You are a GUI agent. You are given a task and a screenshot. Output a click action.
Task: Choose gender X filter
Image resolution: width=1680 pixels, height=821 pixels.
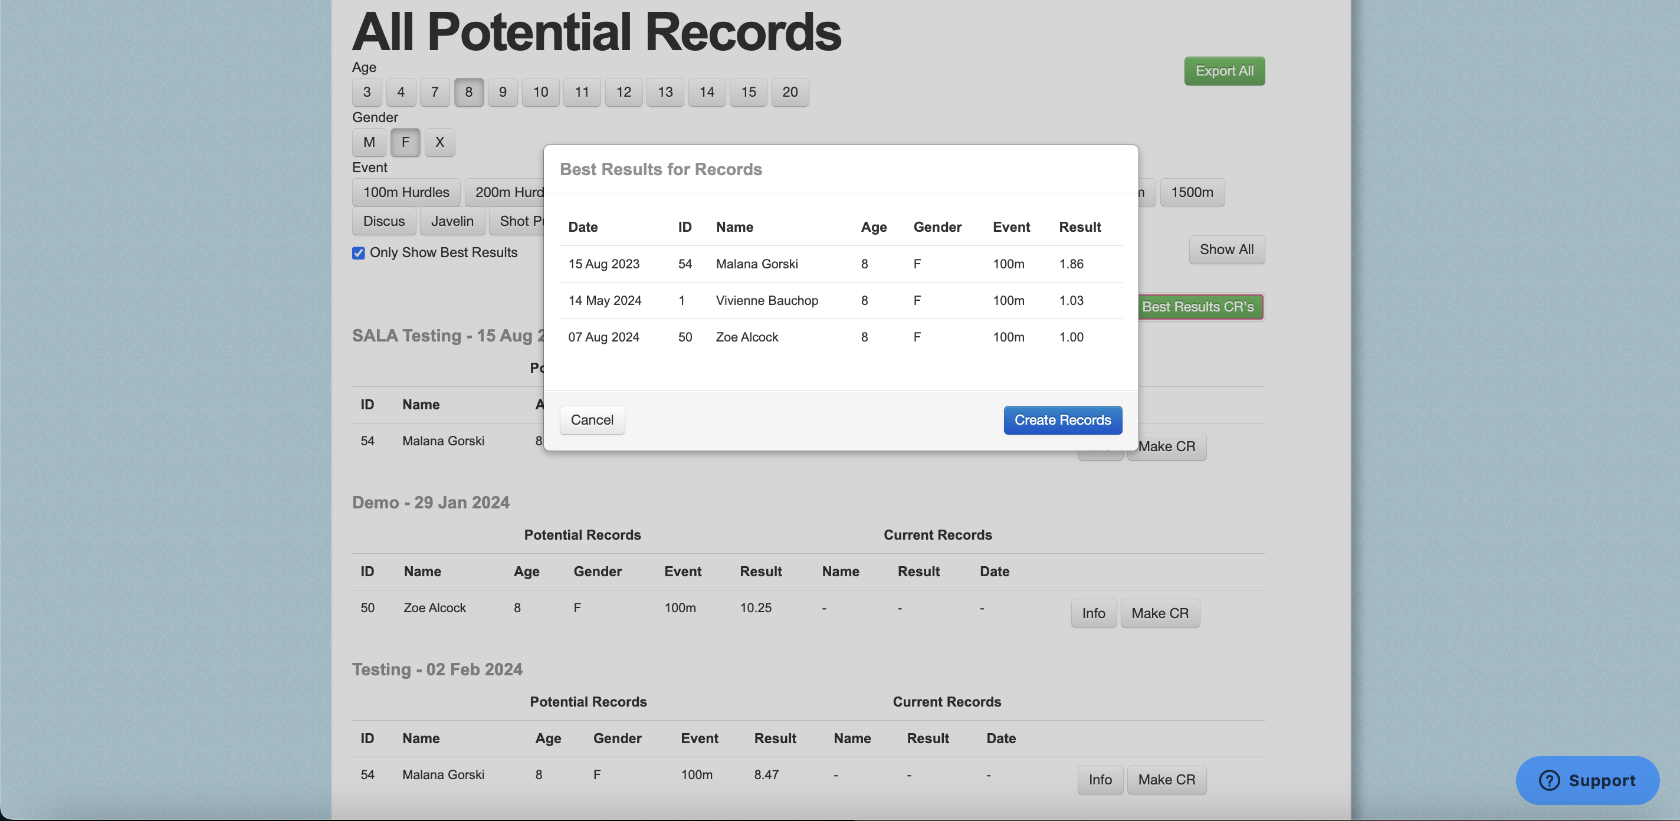coord(439,142)
